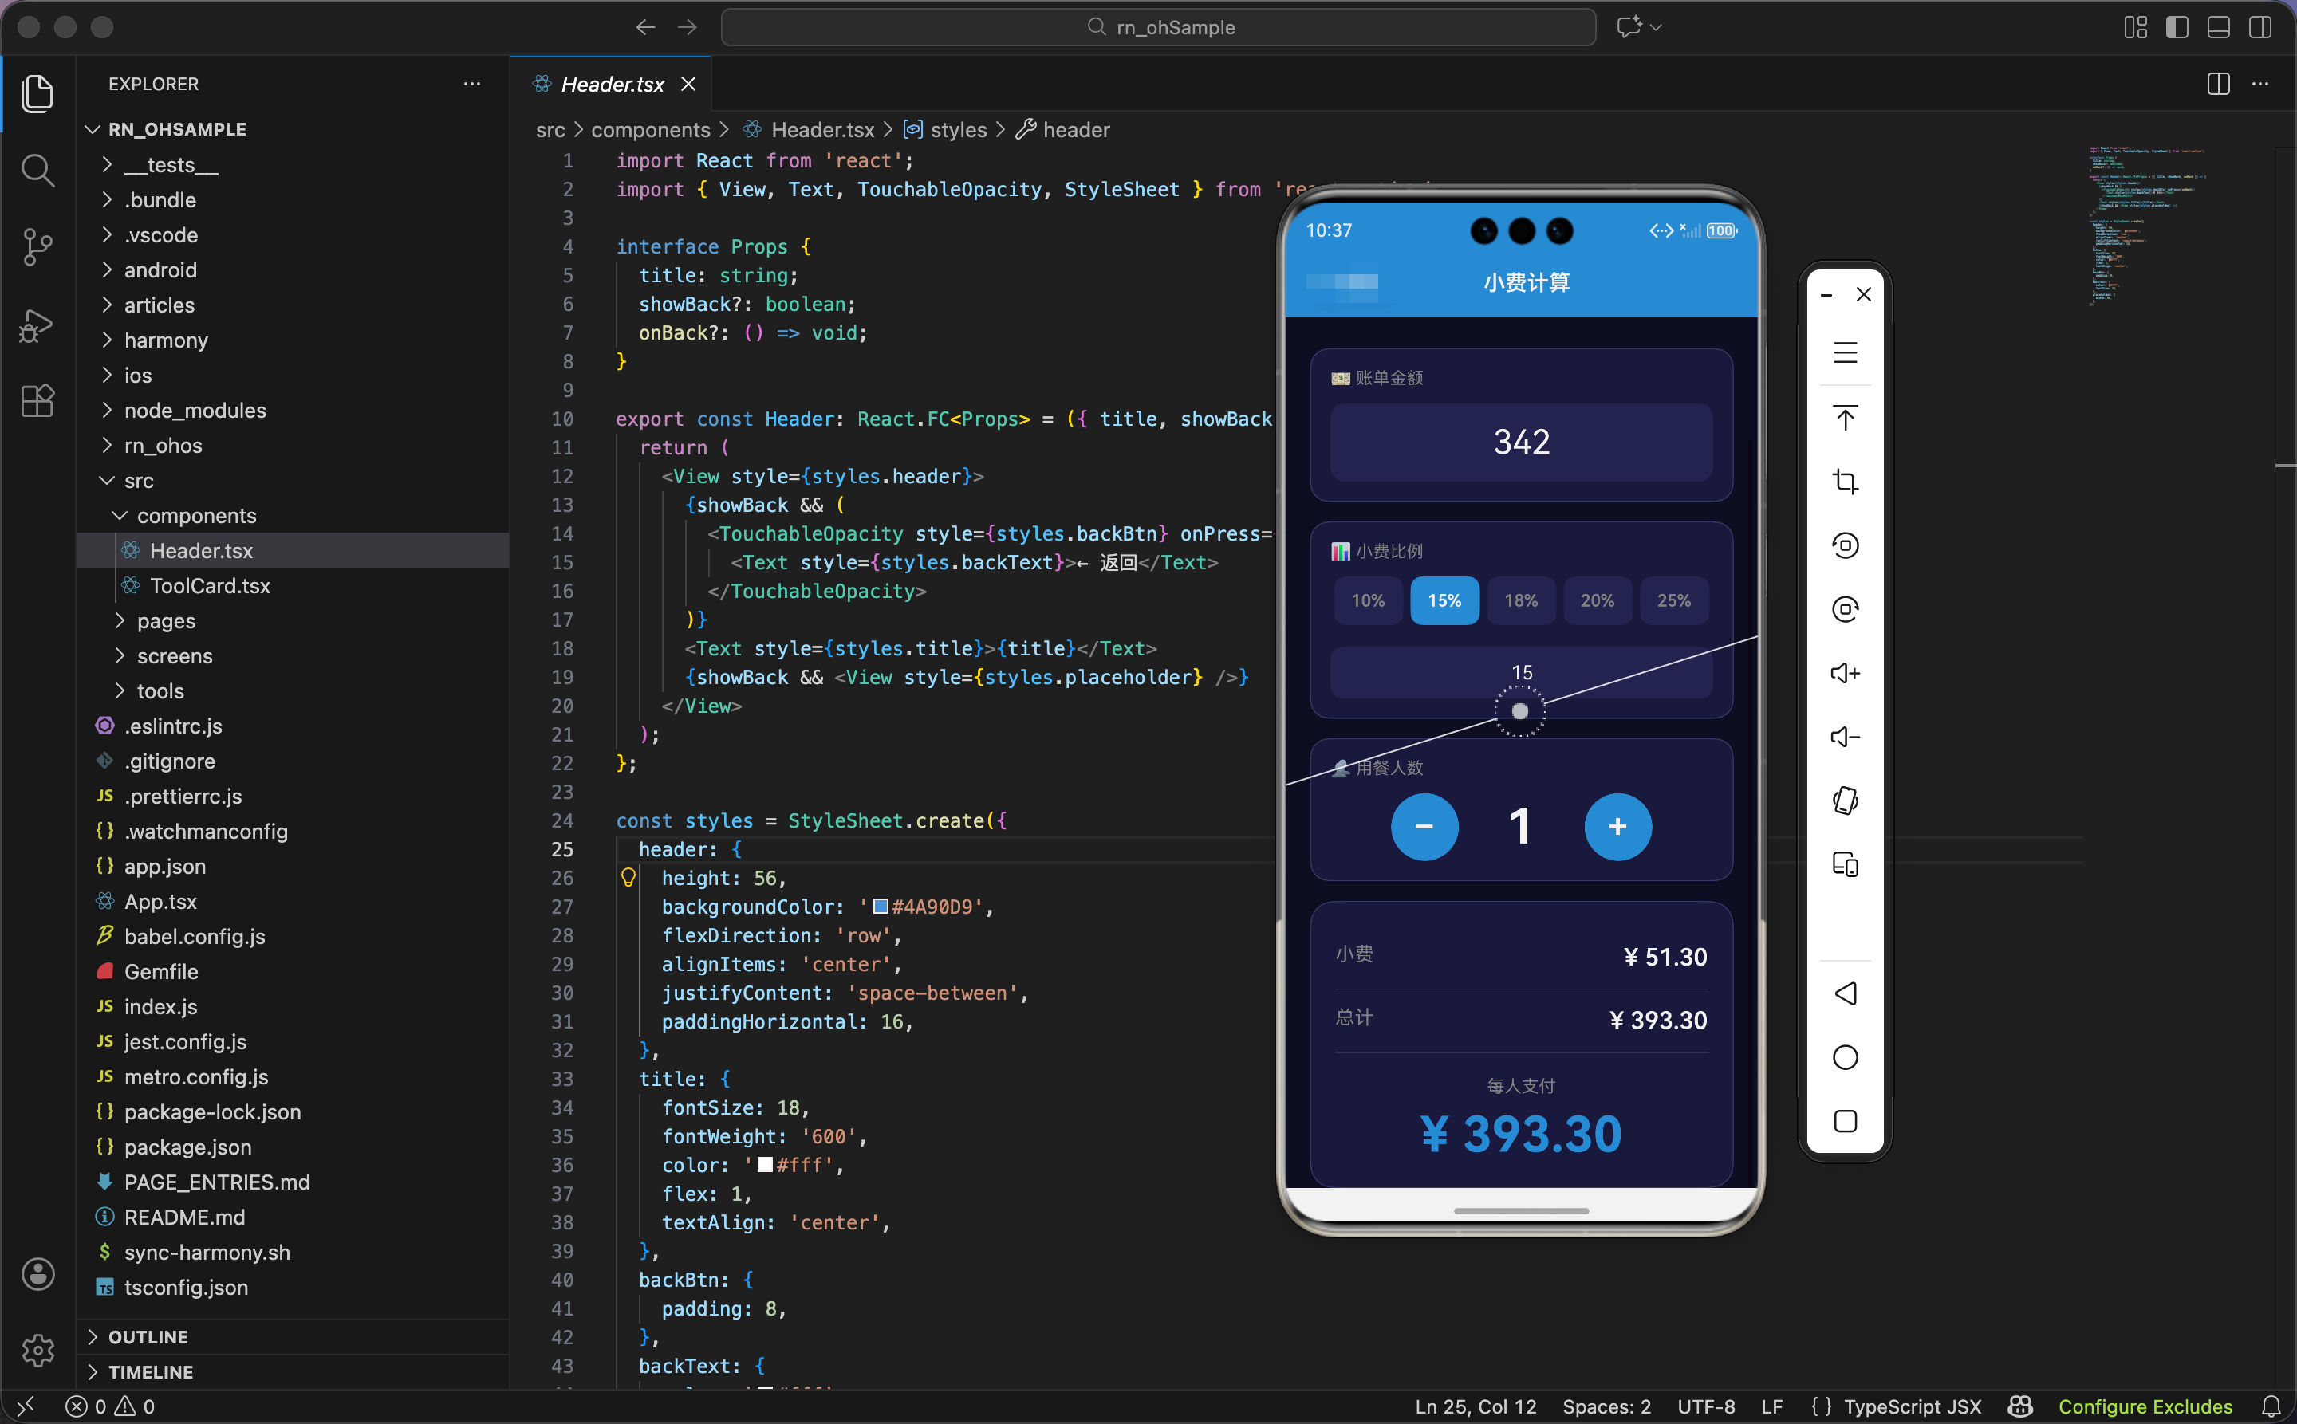Image resolution: width=2297 pixels, height=1424 pixels.
Task: Change indentation via Spaces: 2
Action: (x=1606, y=1406)
